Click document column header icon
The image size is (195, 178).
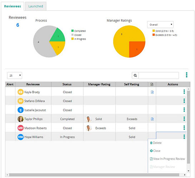tap(152, 85)
